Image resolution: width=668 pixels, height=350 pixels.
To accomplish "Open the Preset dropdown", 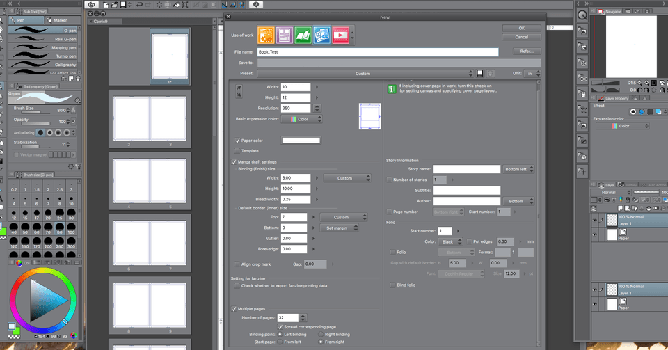I will pos(365,73).
